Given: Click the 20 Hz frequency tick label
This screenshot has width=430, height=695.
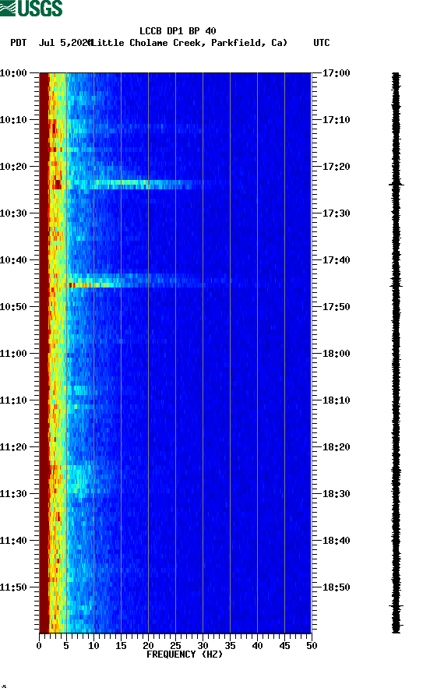Looking at the screenshot, I should [148, 646].
